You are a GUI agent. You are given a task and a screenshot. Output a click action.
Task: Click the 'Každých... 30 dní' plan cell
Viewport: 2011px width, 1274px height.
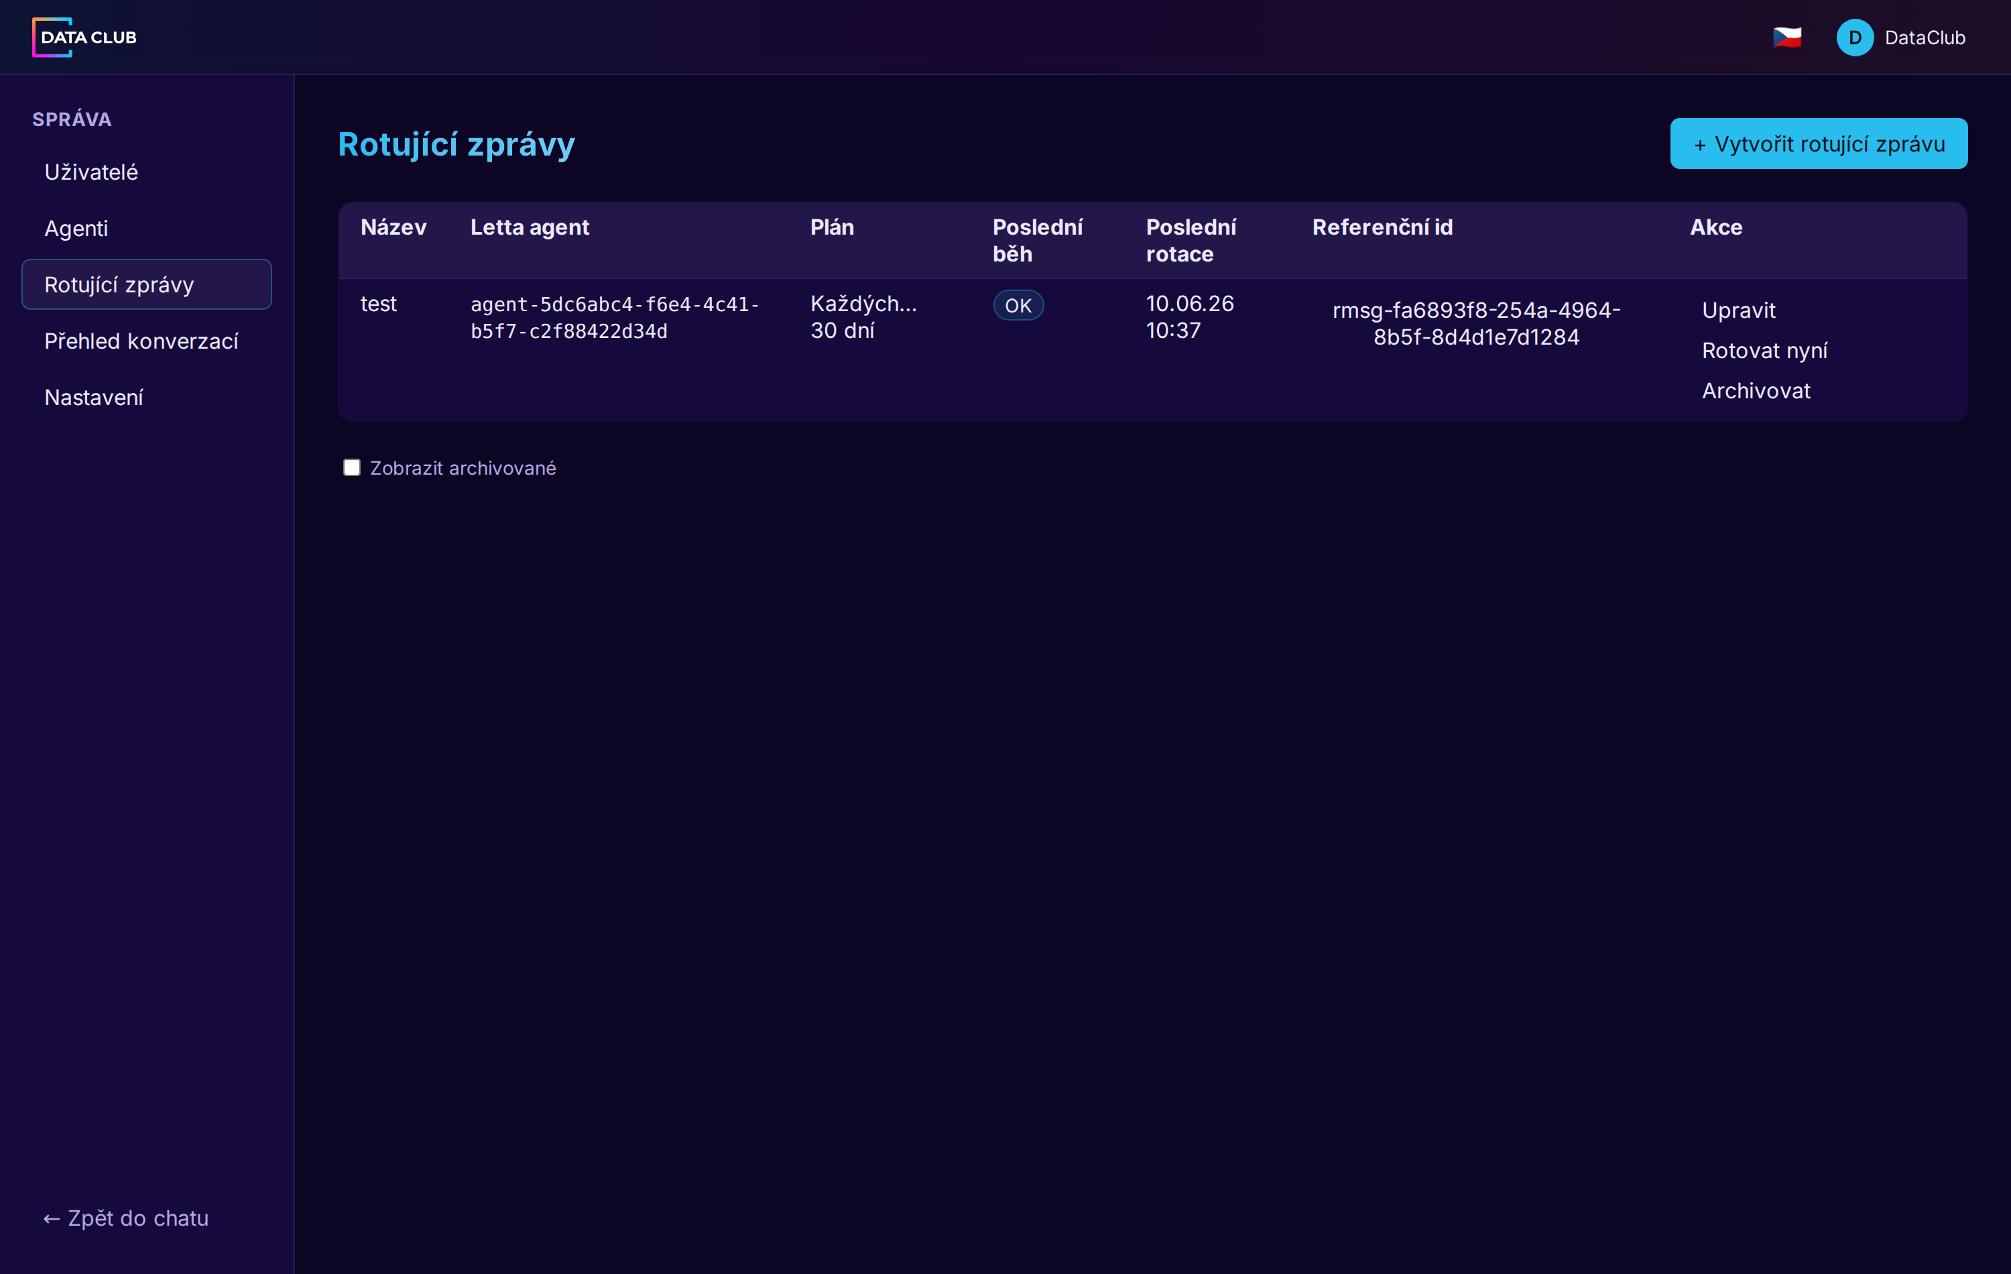click(x=863, y=316)
